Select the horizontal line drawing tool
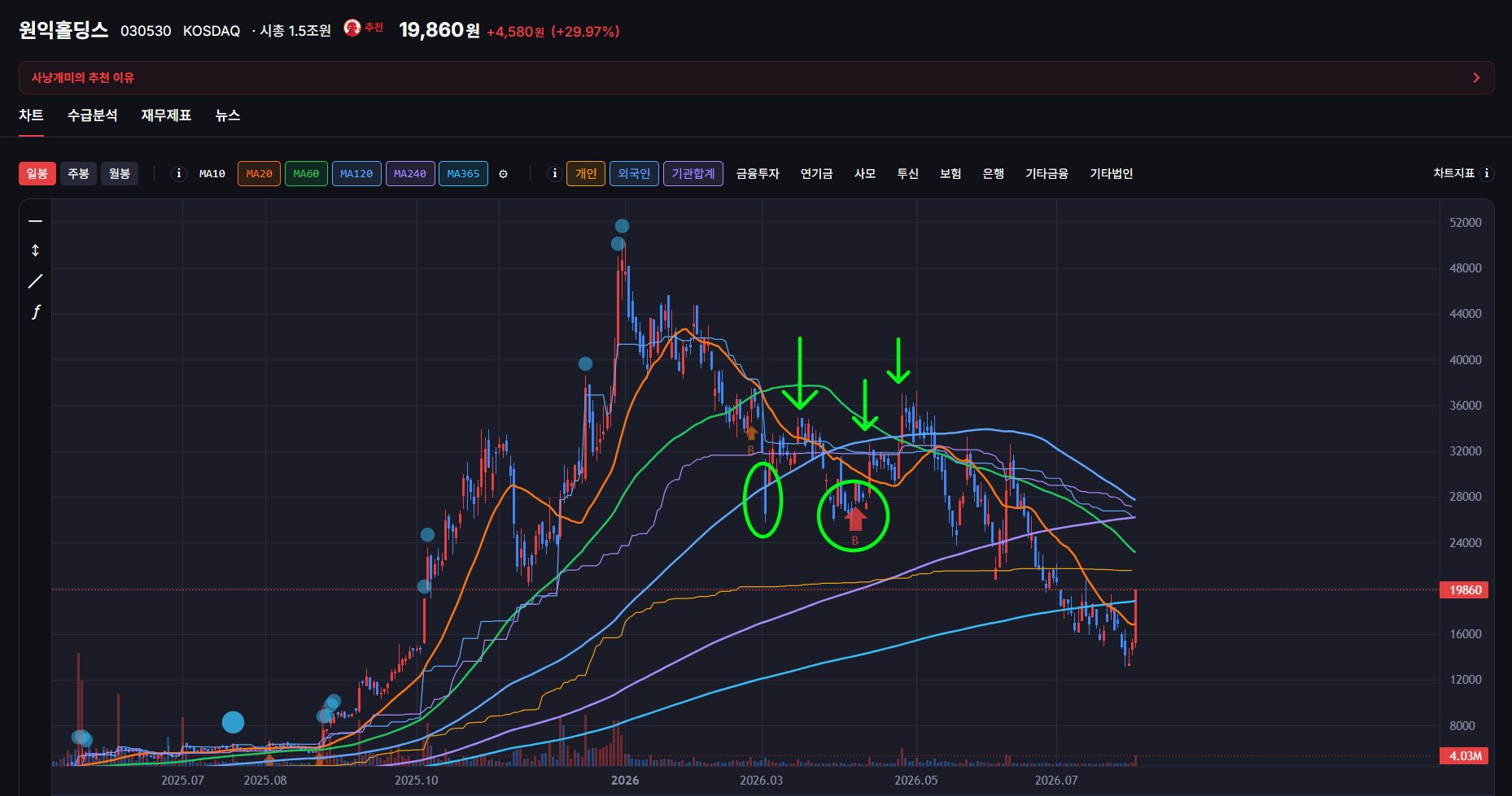The image size is (1512, 796). 35,221
